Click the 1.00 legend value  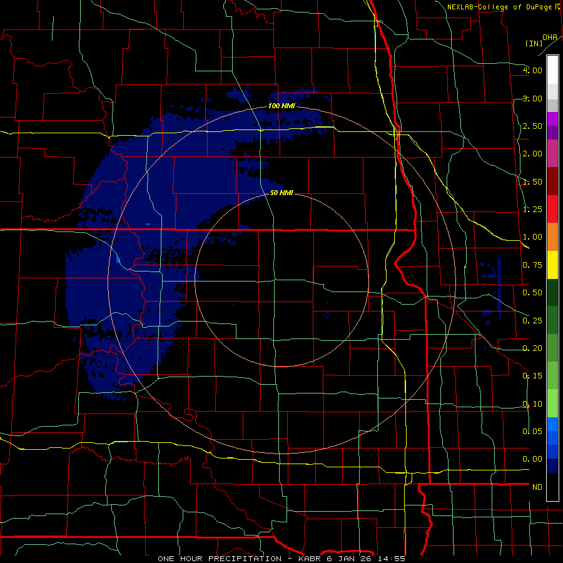[532, 237]
